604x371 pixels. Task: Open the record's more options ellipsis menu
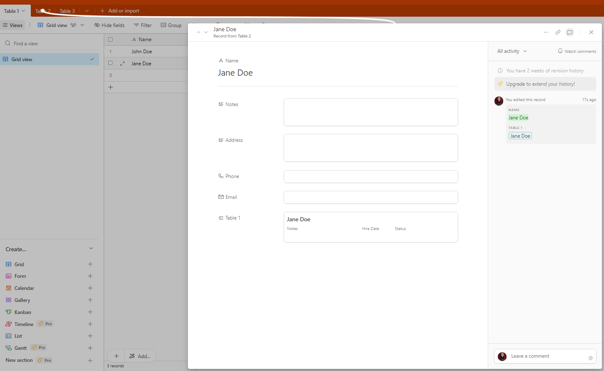tap(546, 32)
